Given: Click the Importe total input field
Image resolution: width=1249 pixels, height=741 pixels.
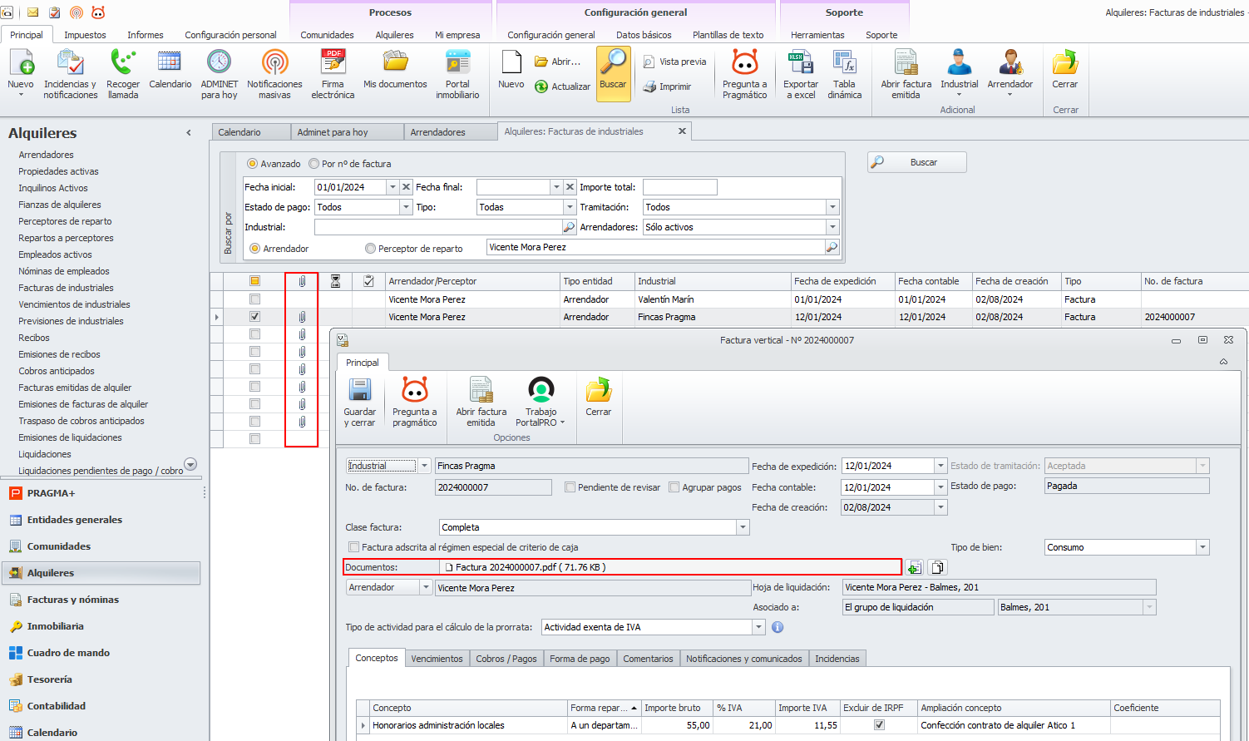Looking at the screenshot, I should pos(679,187).
